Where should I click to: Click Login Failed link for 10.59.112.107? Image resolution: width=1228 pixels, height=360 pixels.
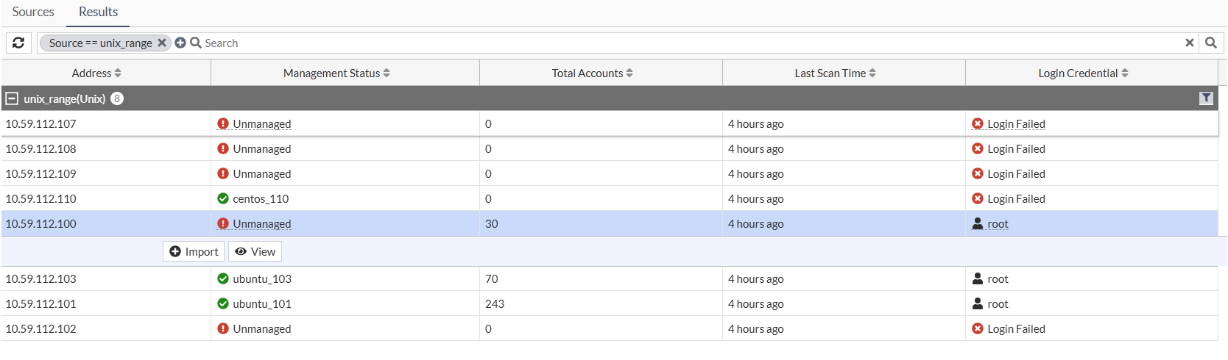click(1016, 123)
